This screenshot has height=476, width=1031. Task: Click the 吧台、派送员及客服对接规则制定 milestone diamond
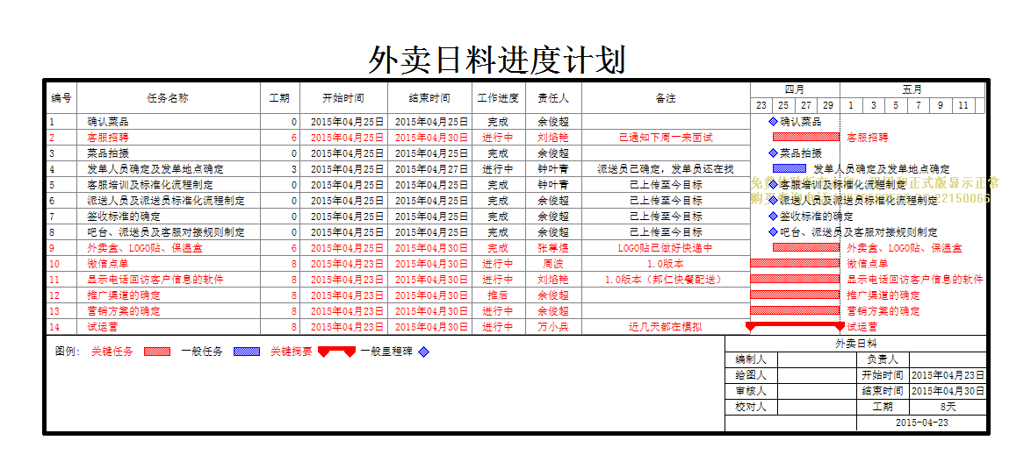[773, 231]
